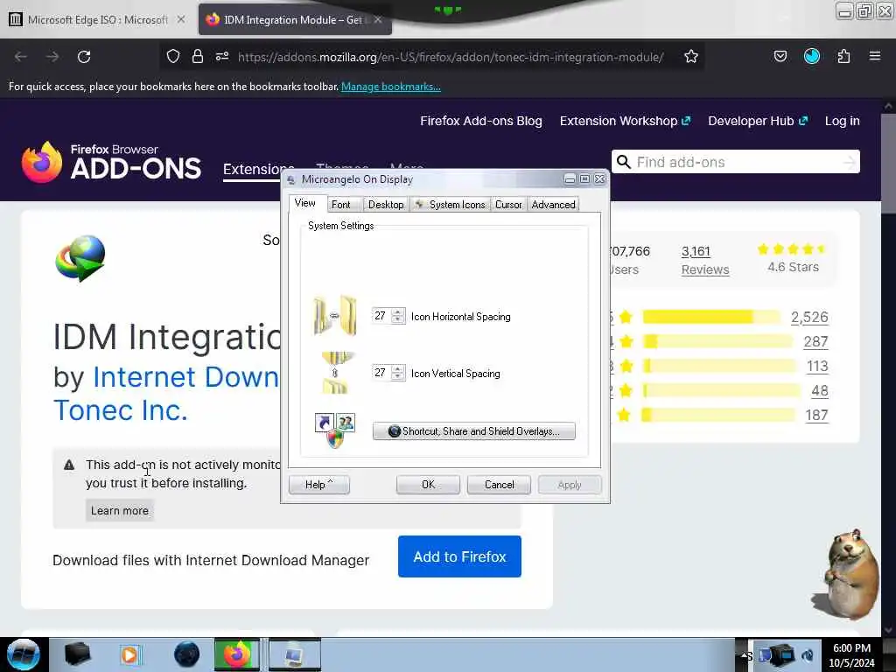
Task: Switch to Font tab in Microangelo
Action: (x=341, y=205)
